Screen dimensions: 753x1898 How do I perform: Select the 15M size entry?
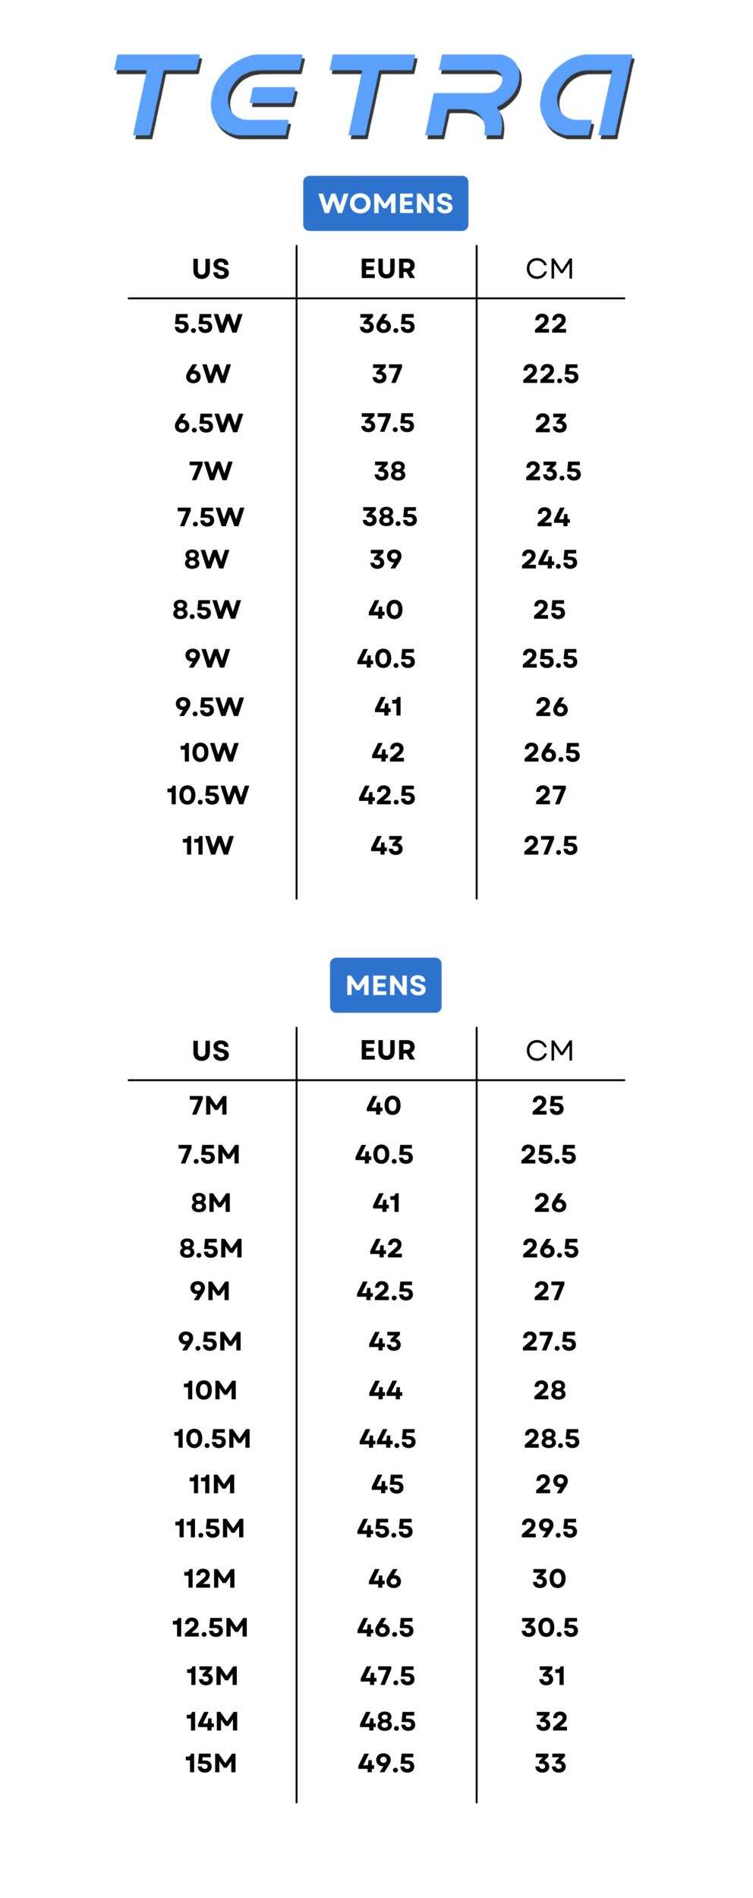[211, 1763]
